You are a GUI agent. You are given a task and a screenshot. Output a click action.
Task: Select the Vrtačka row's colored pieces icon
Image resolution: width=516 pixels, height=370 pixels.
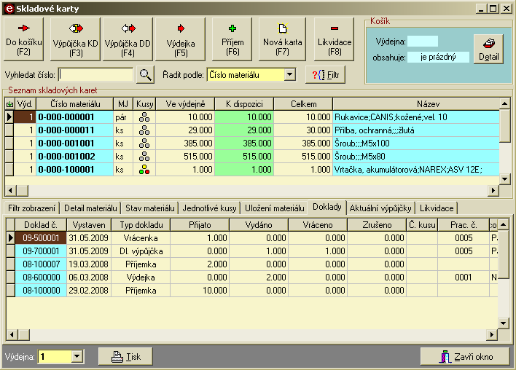pyautogui.click(x=144, y=170)
